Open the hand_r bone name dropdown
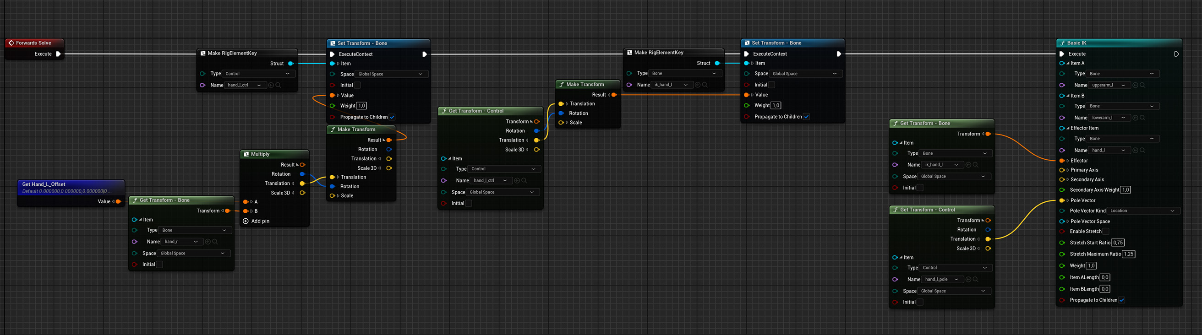Viewport: 1202px width, 335px height. (x=182, y=242)
